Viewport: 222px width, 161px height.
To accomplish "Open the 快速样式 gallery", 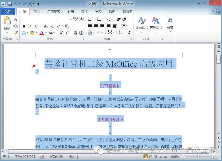I will tap(142, 25).
